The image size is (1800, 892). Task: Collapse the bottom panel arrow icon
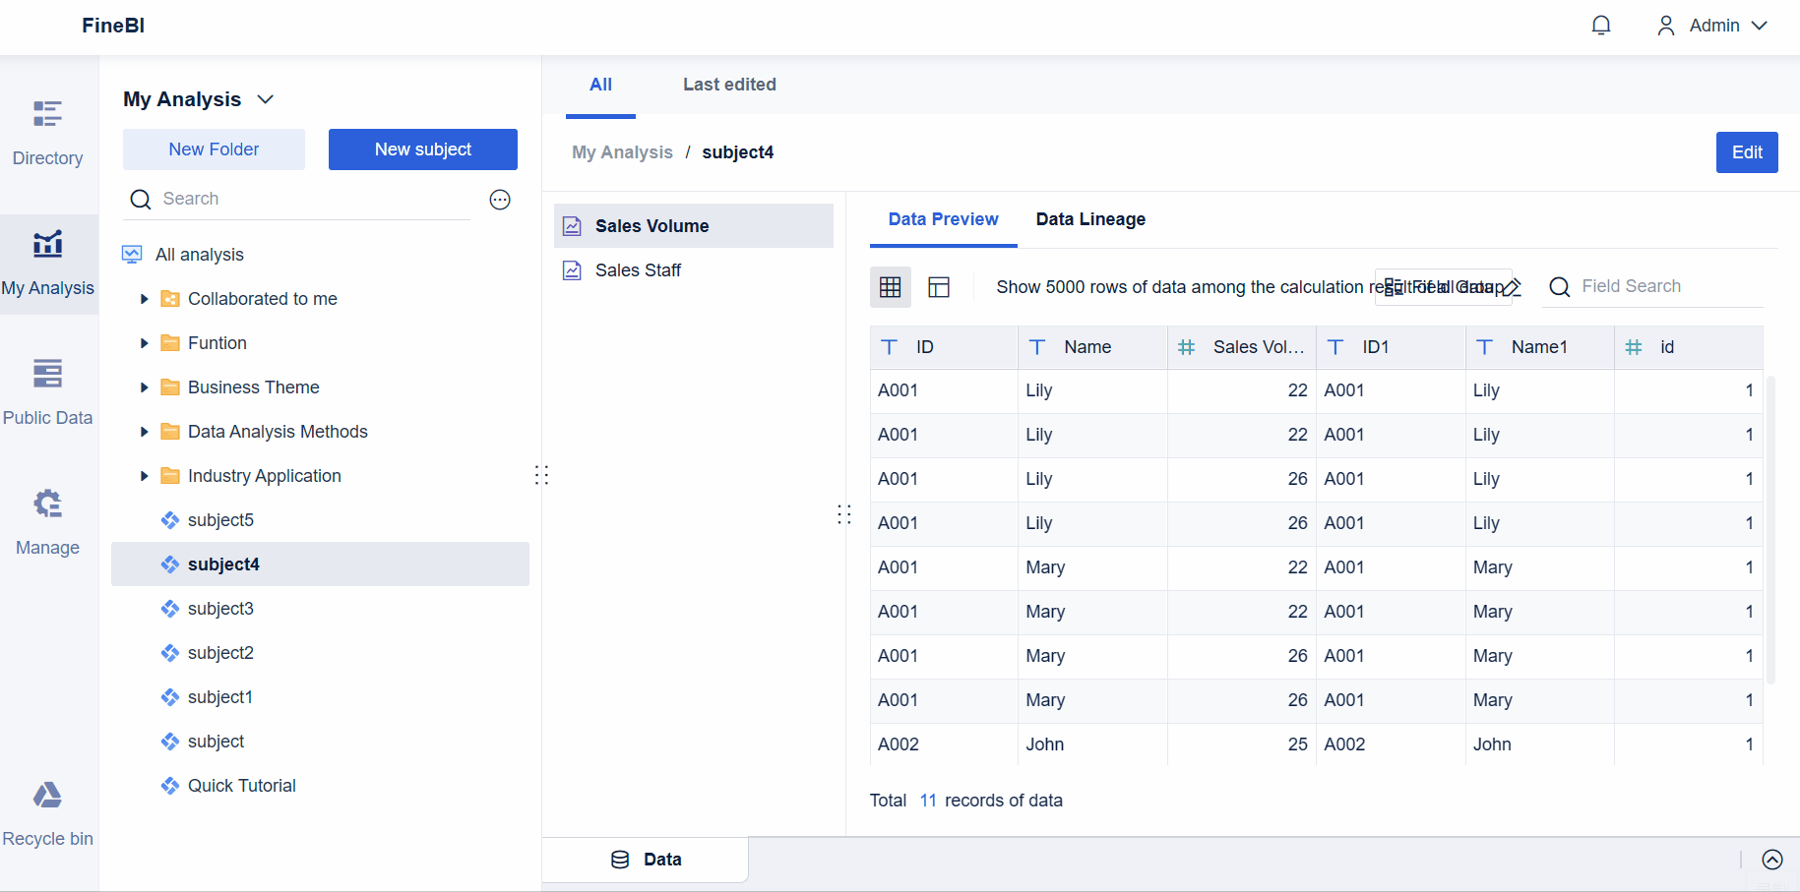tap(1771, 861)
